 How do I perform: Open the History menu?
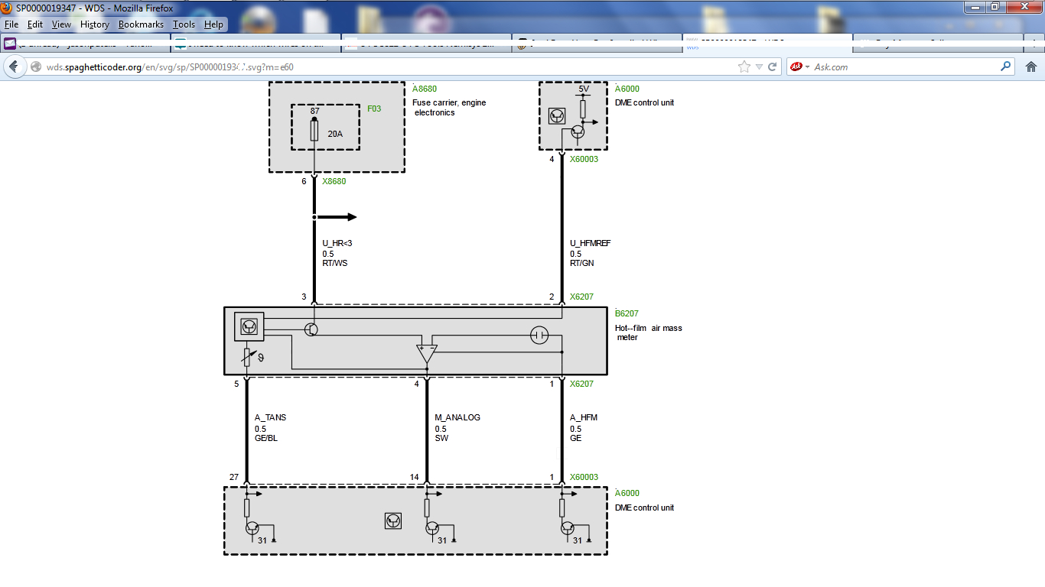(95, 24)
